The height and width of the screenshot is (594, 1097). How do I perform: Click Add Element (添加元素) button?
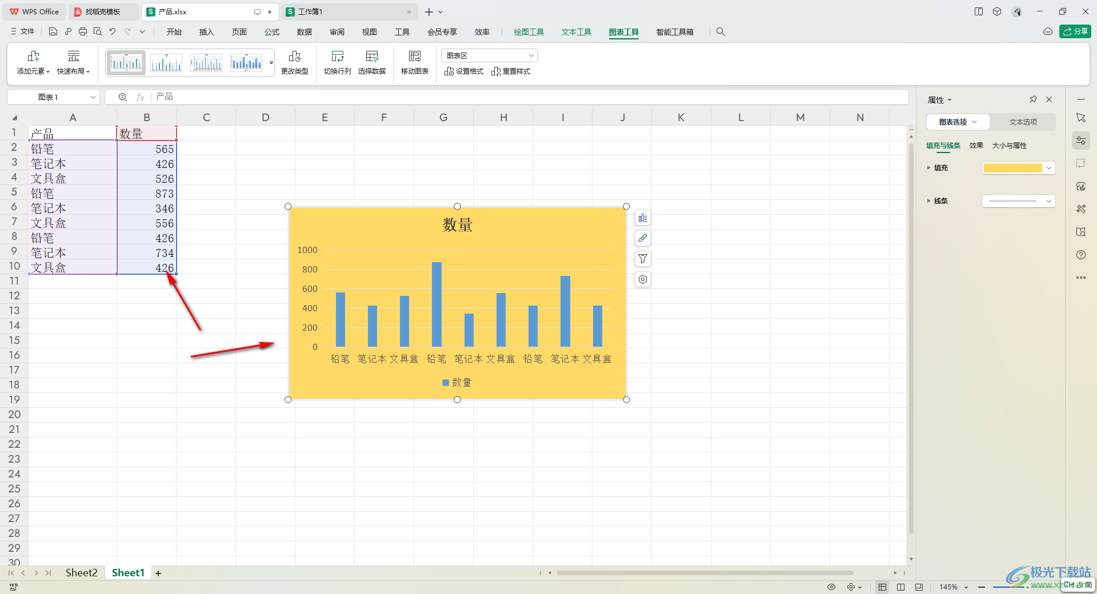click(33, 62)
